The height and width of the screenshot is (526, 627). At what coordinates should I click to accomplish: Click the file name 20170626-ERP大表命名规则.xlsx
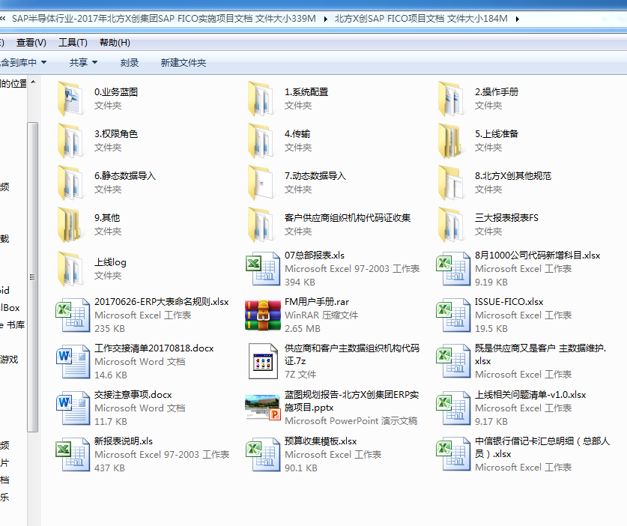pyautogui.click(x=162, y=302)
